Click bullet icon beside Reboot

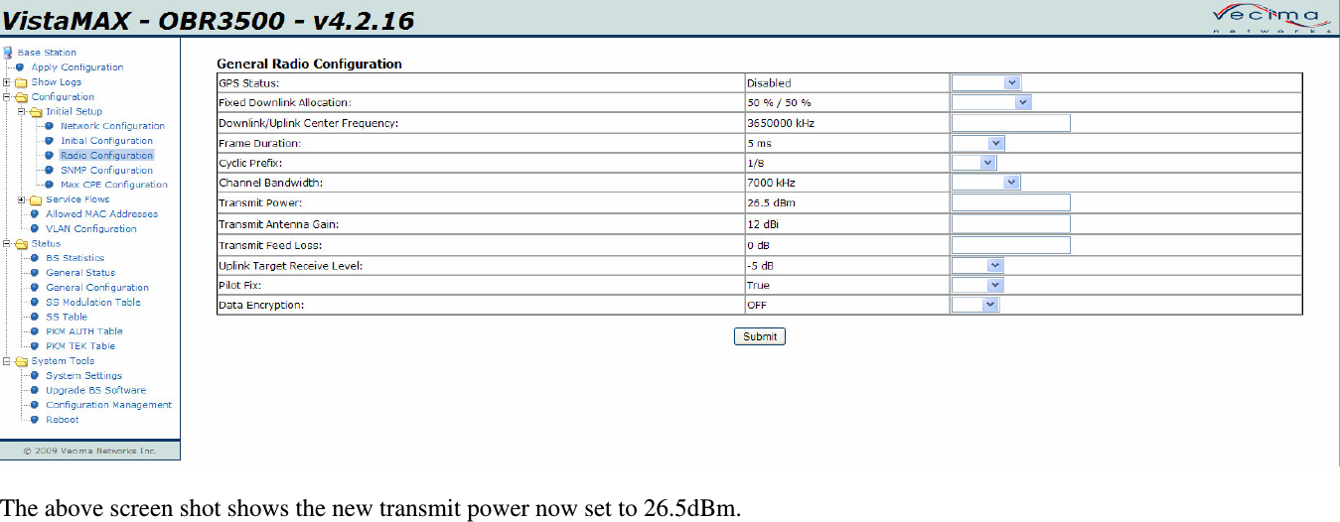tap(35, 420)
